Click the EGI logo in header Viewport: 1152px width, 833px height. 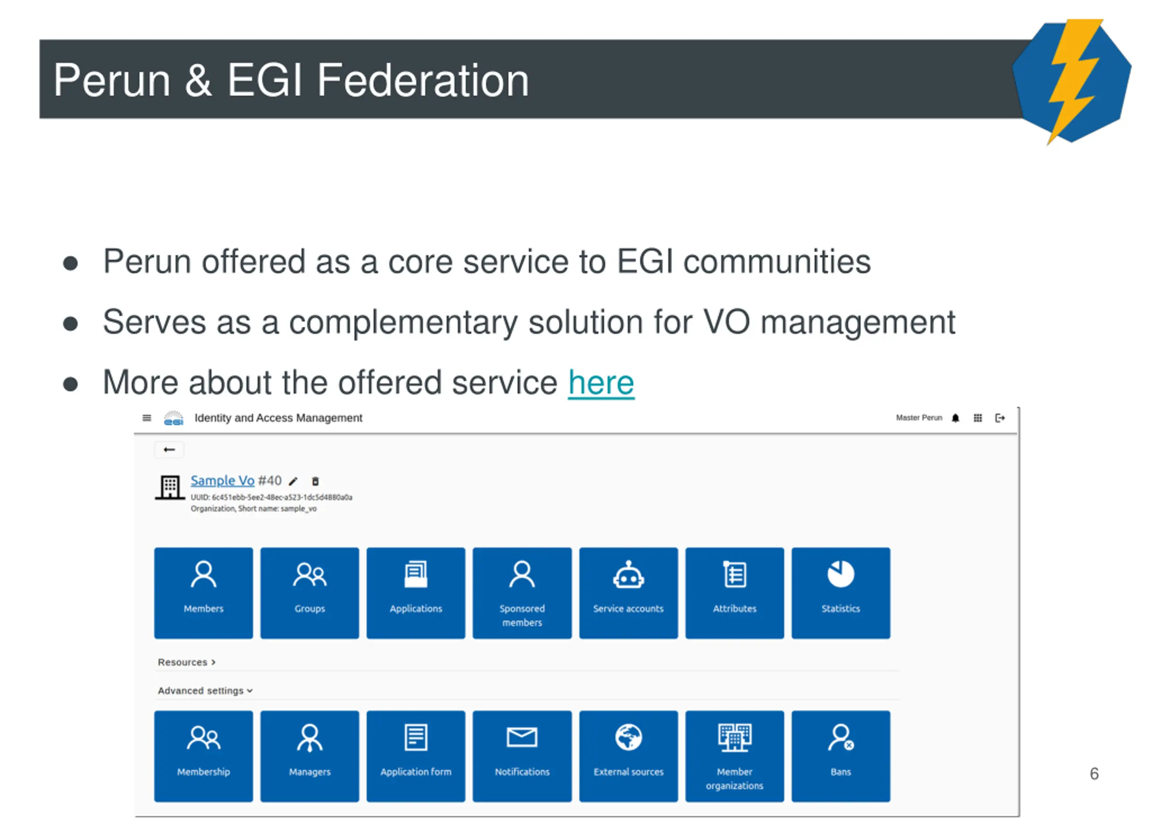[x=174, y=418]
